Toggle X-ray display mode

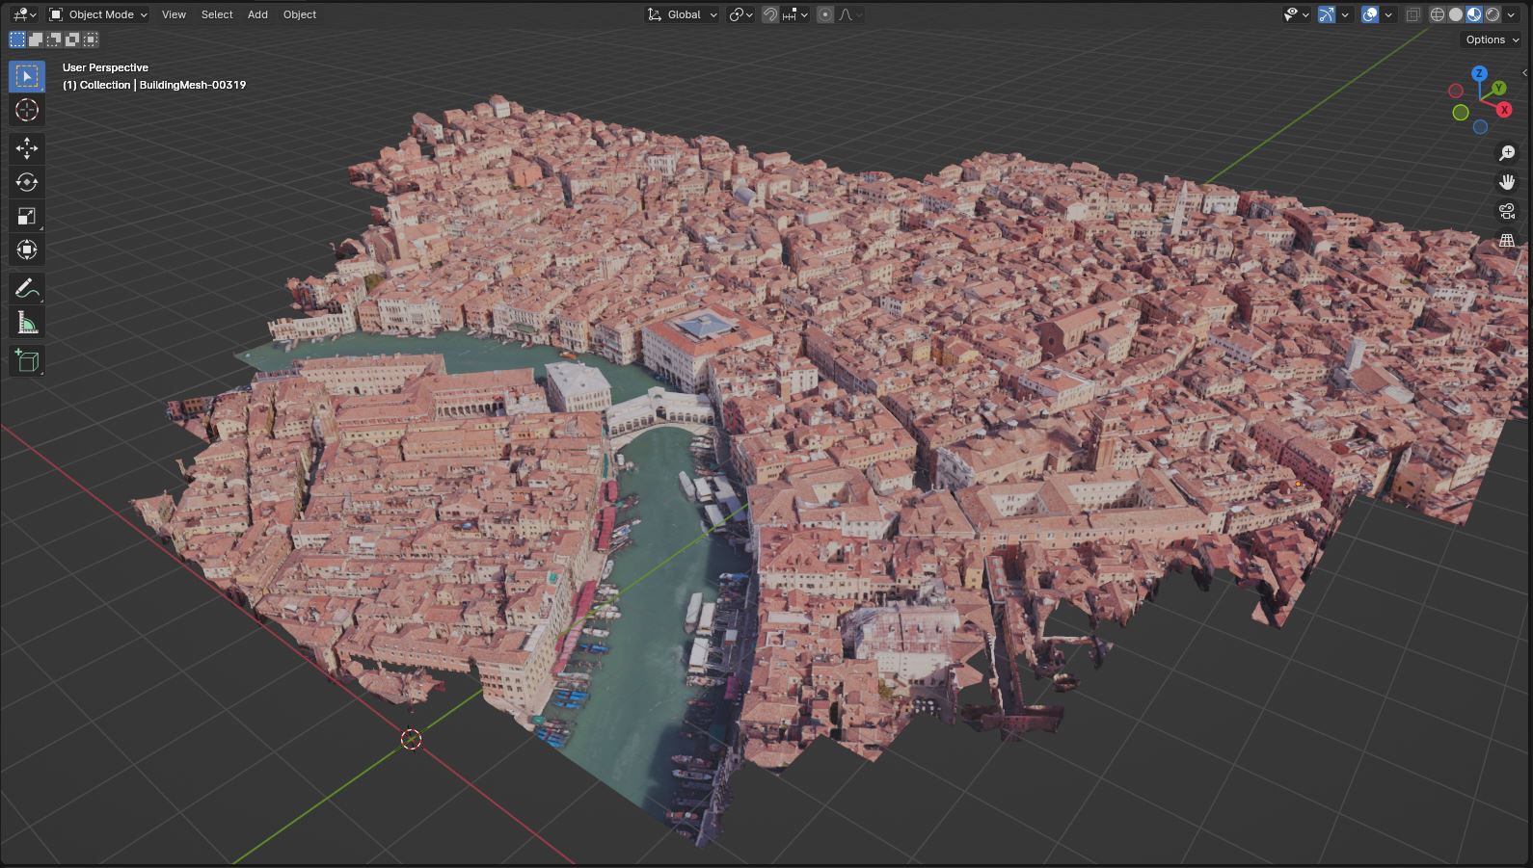1413,14
